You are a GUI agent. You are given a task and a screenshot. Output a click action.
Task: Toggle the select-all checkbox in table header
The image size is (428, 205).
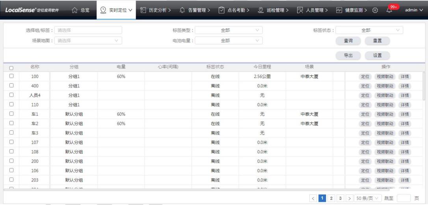[11, 68]
